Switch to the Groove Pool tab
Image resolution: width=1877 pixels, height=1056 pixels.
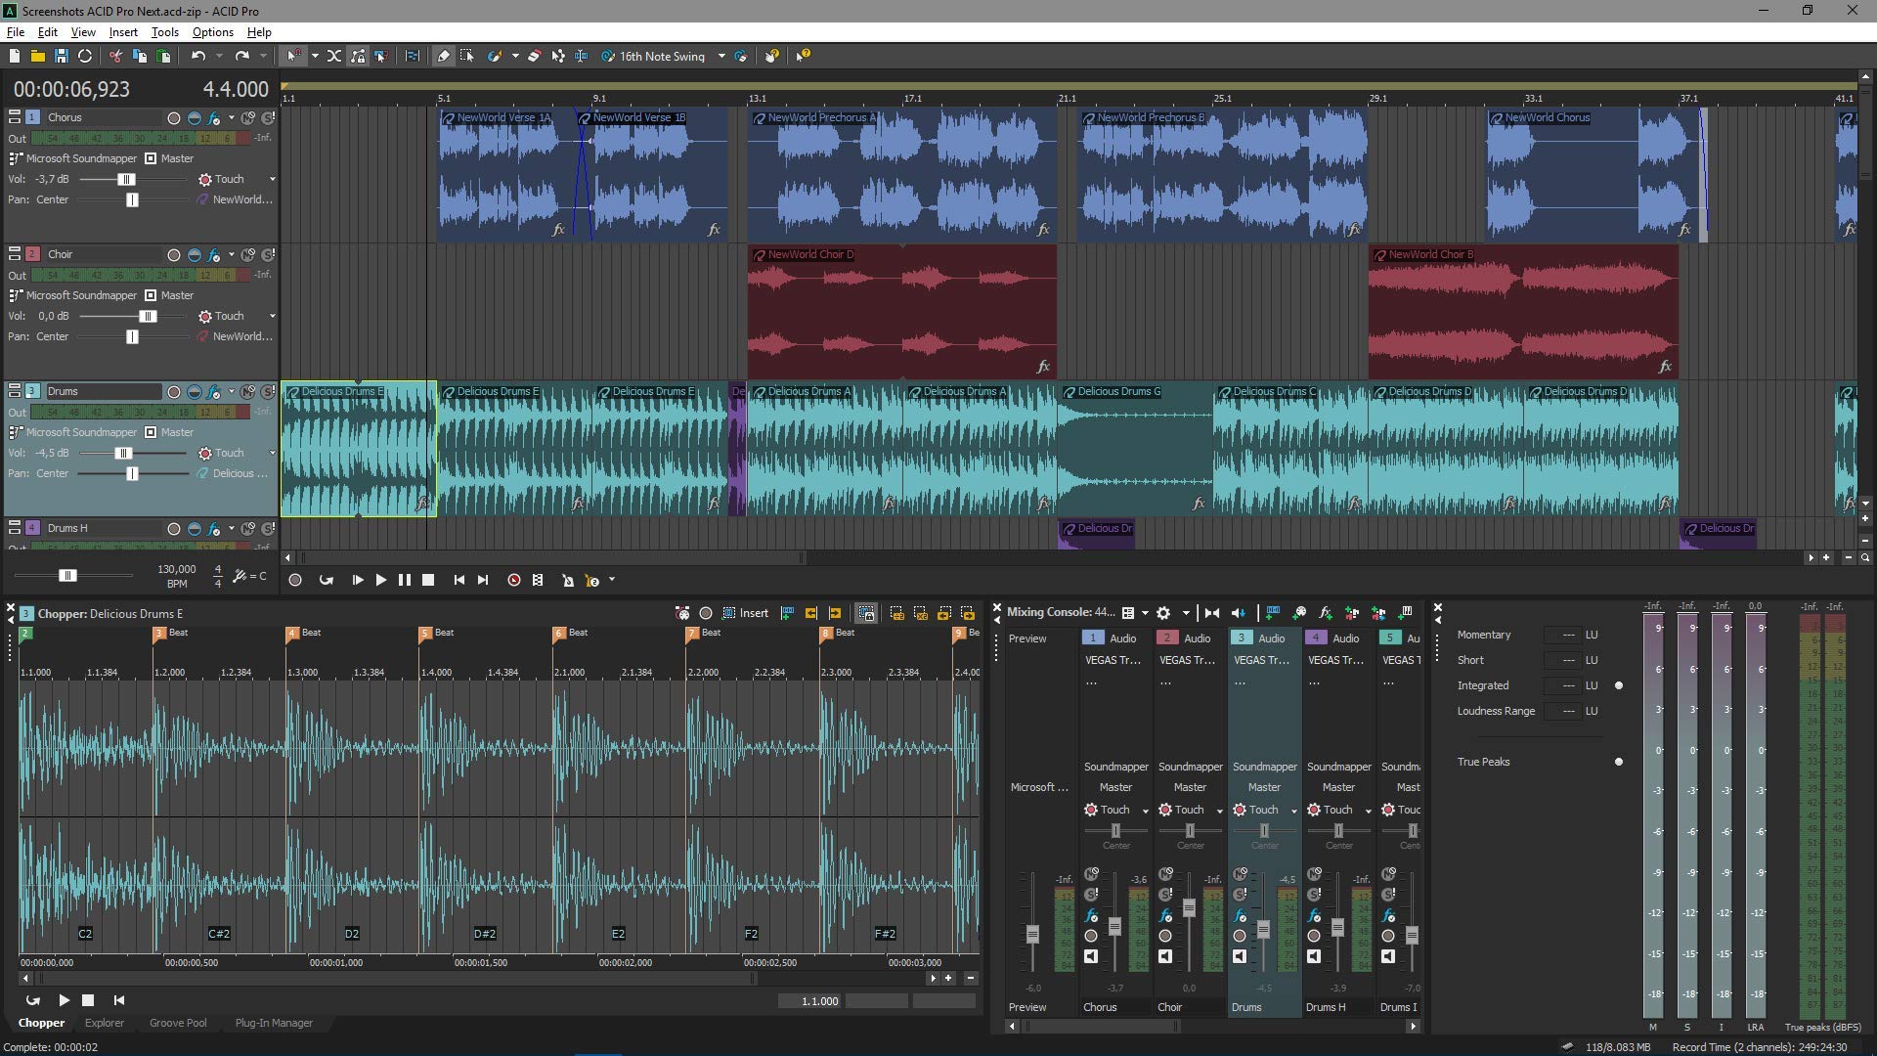[x=178, y=1023]
